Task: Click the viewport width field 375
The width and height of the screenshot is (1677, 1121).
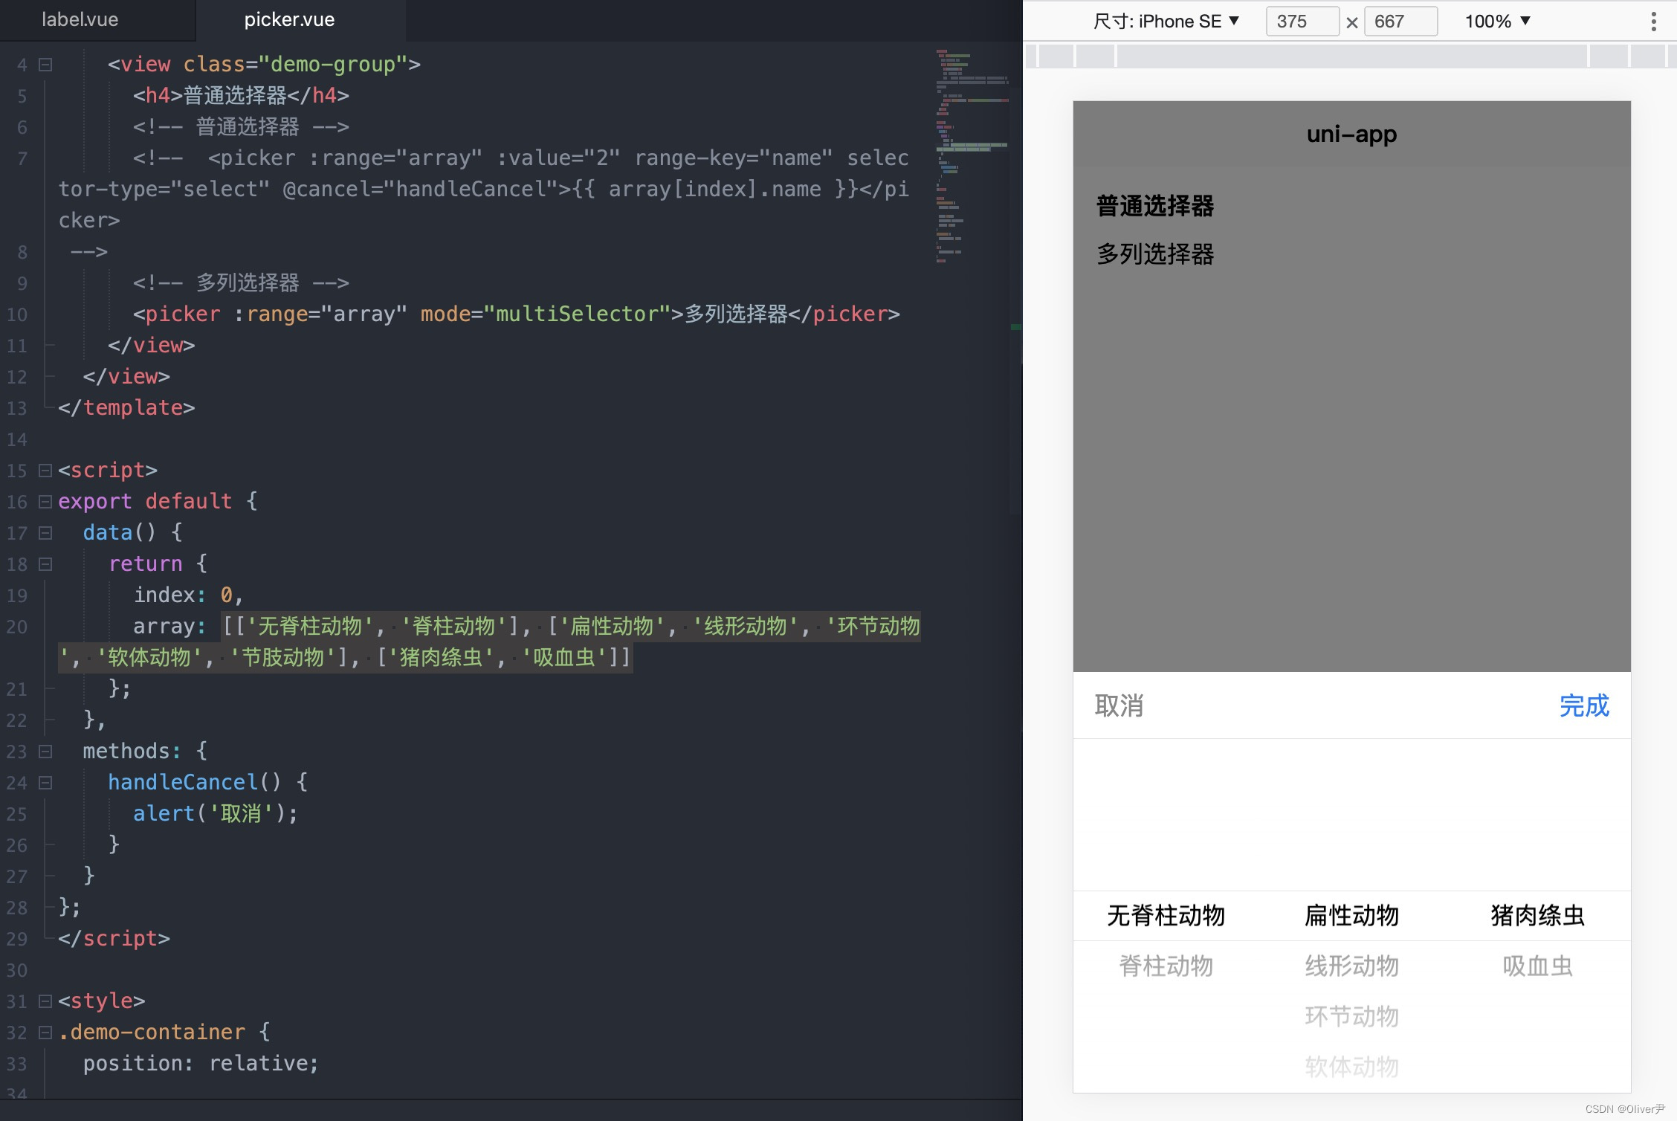Action: (x=1302, y=22)
